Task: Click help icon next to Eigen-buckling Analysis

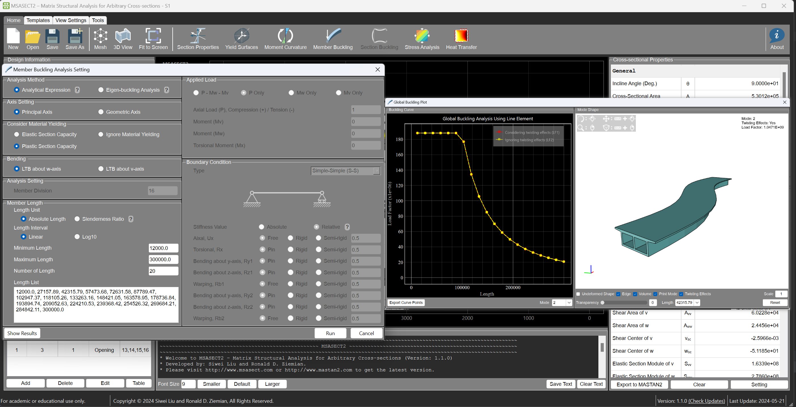Action: tap(167, 90)
